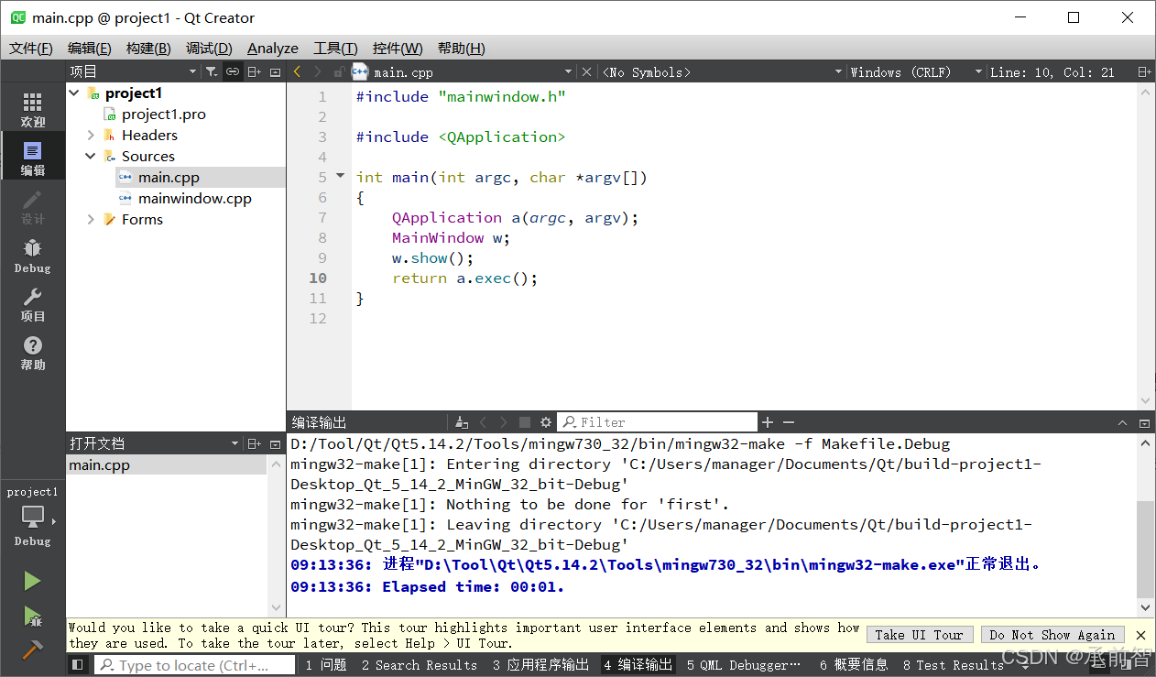Close the project side panel

[276, 71]
